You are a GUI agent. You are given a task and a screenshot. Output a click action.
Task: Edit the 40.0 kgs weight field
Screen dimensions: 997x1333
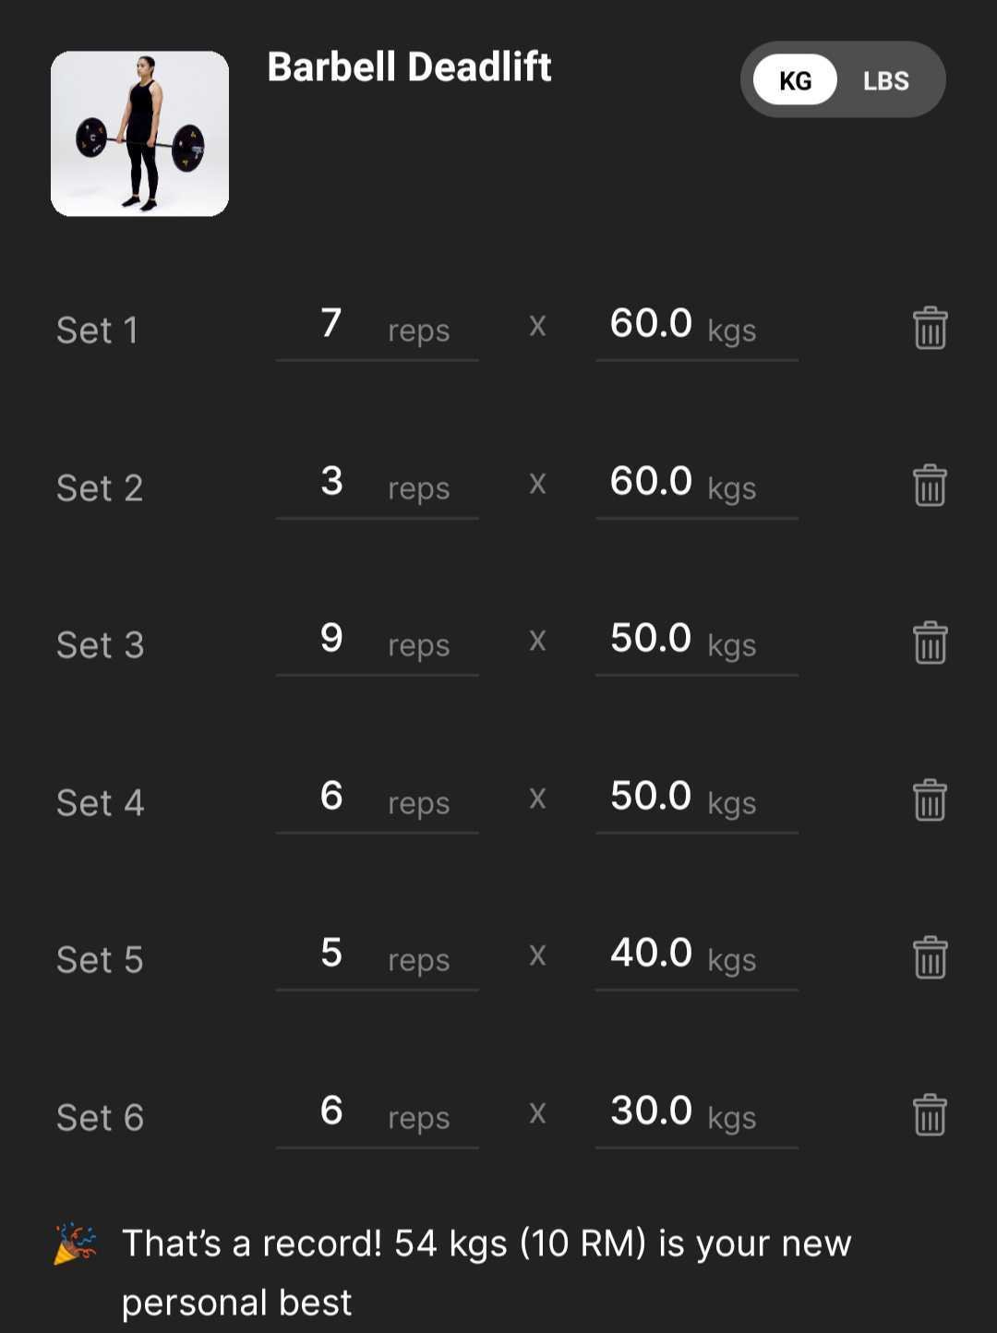[697, 958]
